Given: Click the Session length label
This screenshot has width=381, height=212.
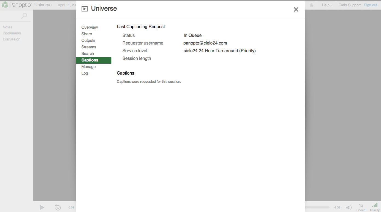Looking at the screenshot, I should click(x=137, y=58).
